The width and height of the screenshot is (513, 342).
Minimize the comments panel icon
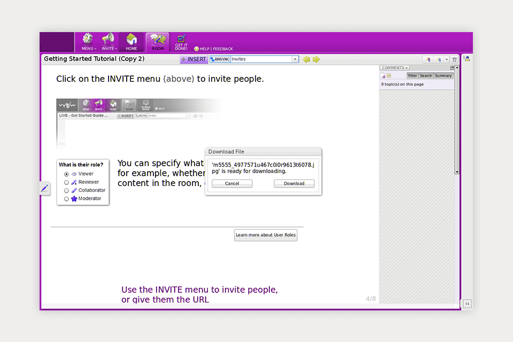[x=452, y=68]
